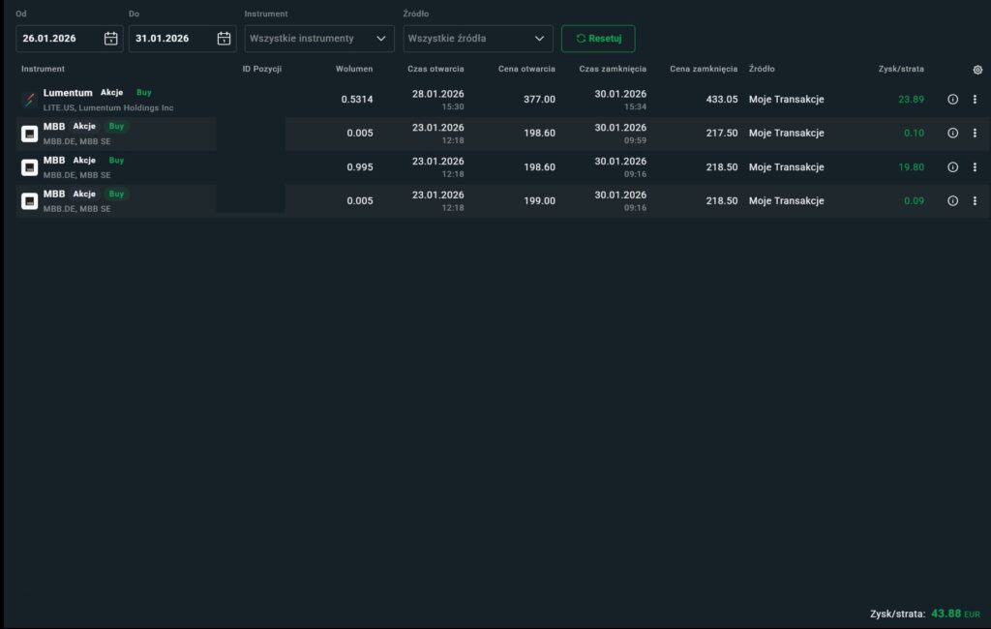Expand the Wszystkie instrumenty dropdown
Screen dimensions: 991x629
pos(318,39)
